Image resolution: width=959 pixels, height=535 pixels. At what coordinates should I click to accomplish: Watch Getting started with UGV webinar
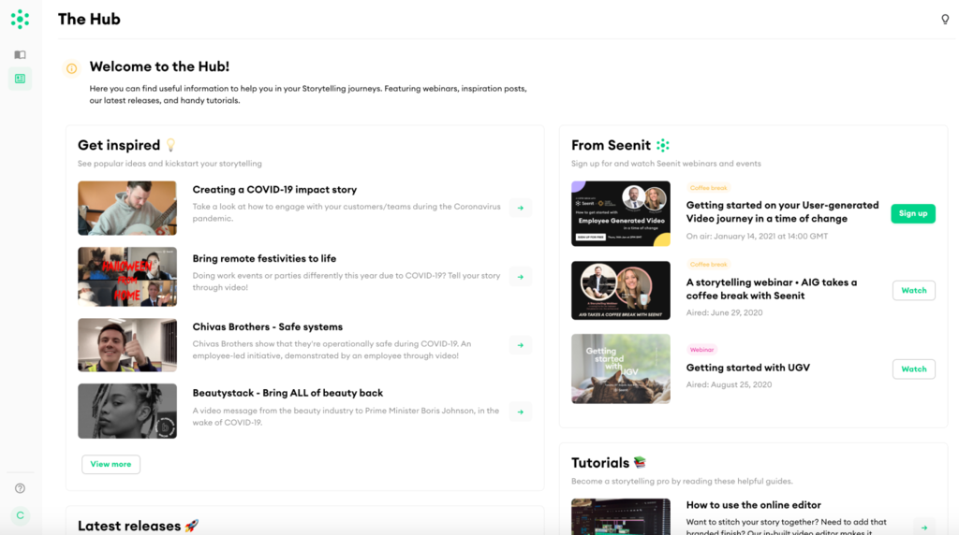click(x=914, y=369)
